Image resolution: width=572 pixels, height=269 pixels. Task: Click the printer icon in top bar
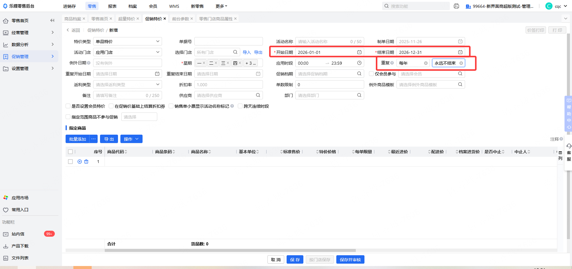(x=456, y=6)
